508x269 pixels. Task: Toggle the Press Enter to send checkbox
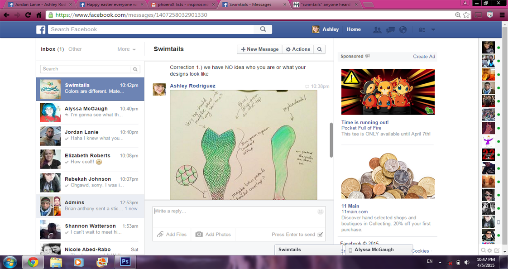coord(320,235)
